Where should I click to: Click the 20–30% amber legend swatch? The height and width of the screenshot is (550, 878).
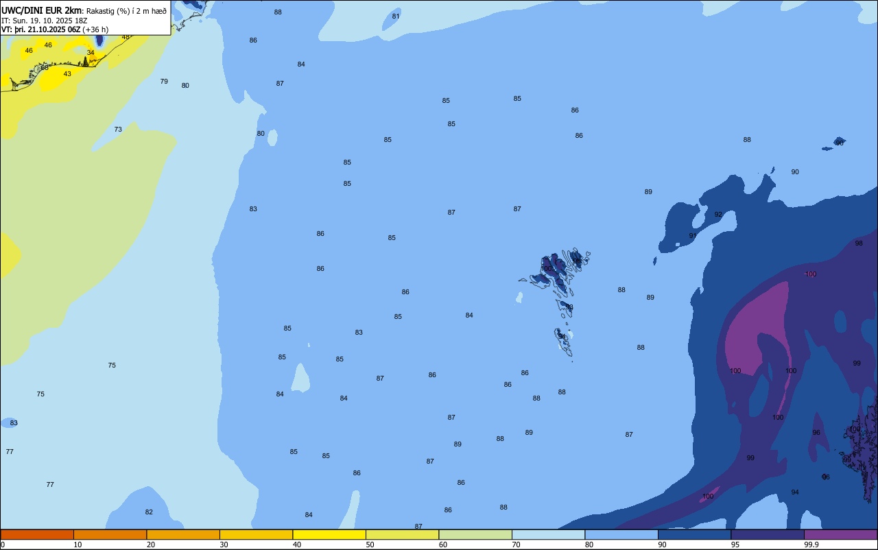pos(183,534)
